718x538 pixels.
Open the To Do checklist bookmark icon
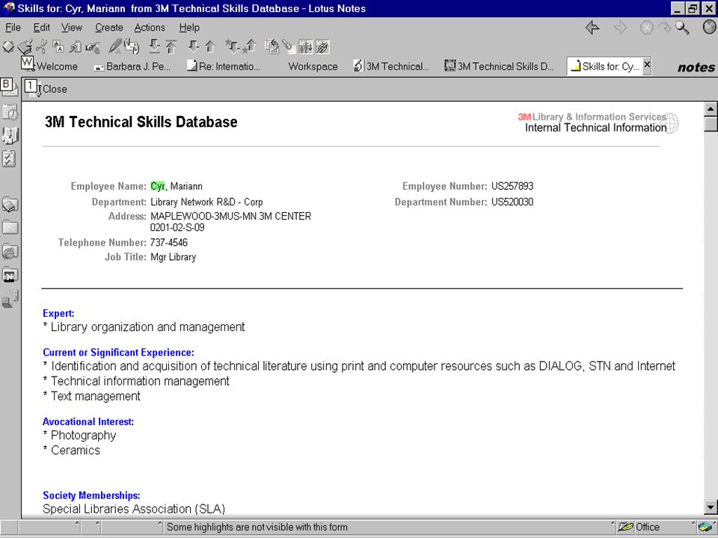[x=10, y=158]
